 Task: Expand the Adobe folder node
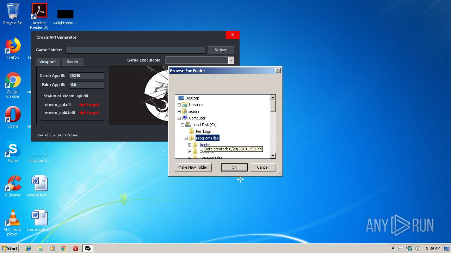click(190, 145)
